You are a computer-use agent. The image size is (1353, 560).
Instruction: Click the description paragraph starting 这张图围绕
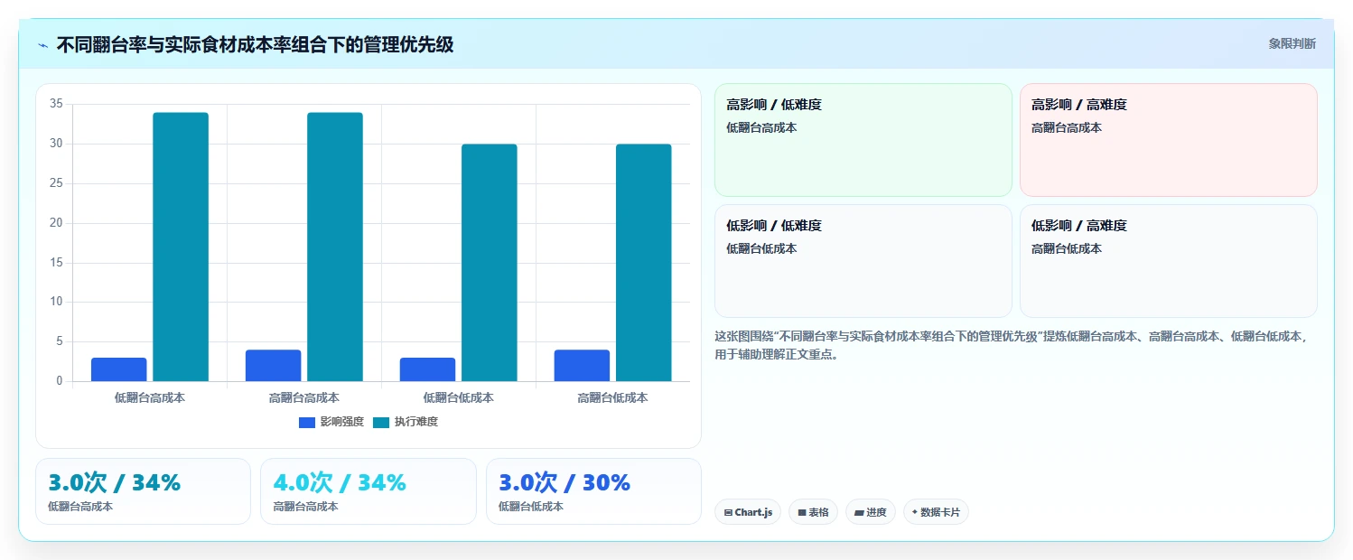pyautogui.click(x=1012, y=345)
